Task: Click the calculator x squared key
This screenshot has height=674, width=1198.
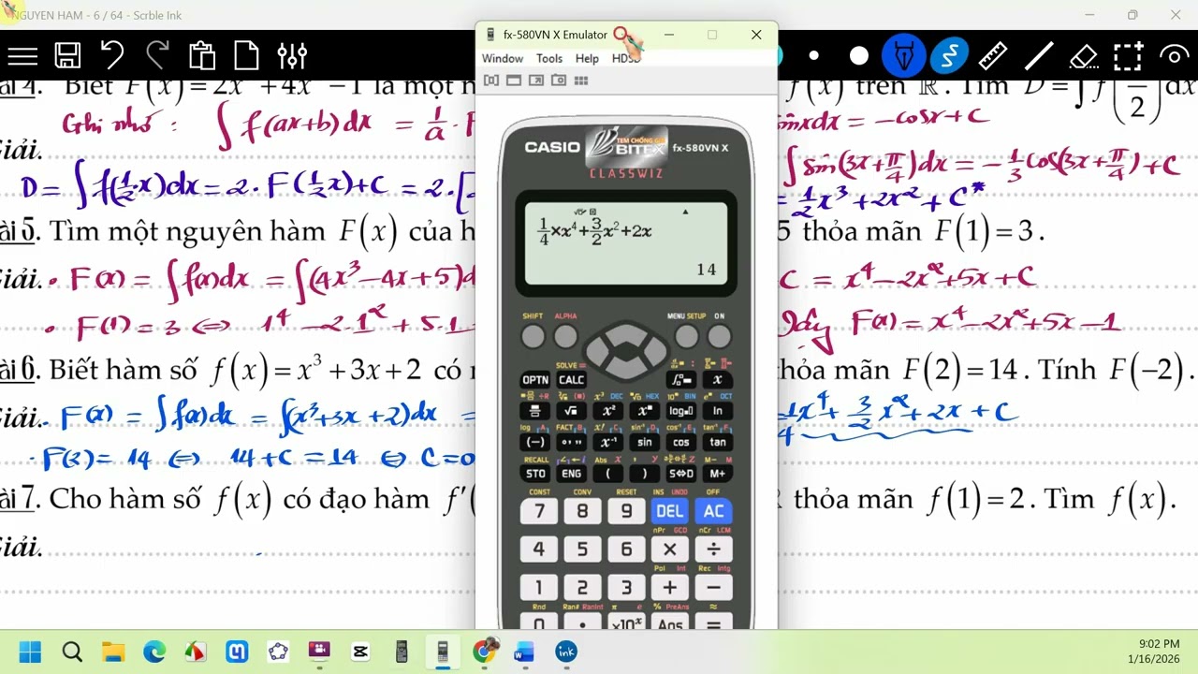Action: 607,411
